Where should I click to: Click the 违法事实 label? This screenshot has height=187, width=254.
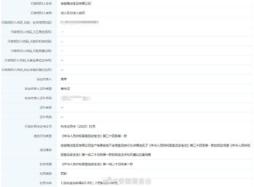tap(46, 150)
